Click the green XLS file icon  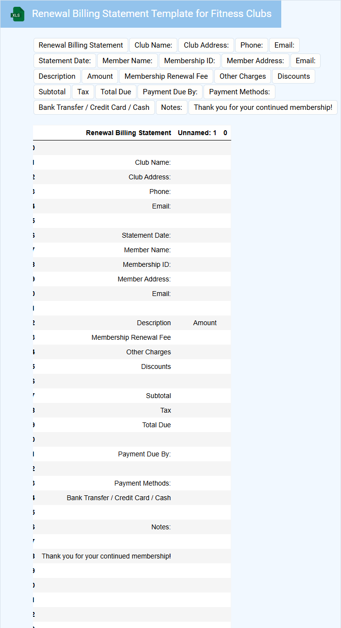(18, 14)
